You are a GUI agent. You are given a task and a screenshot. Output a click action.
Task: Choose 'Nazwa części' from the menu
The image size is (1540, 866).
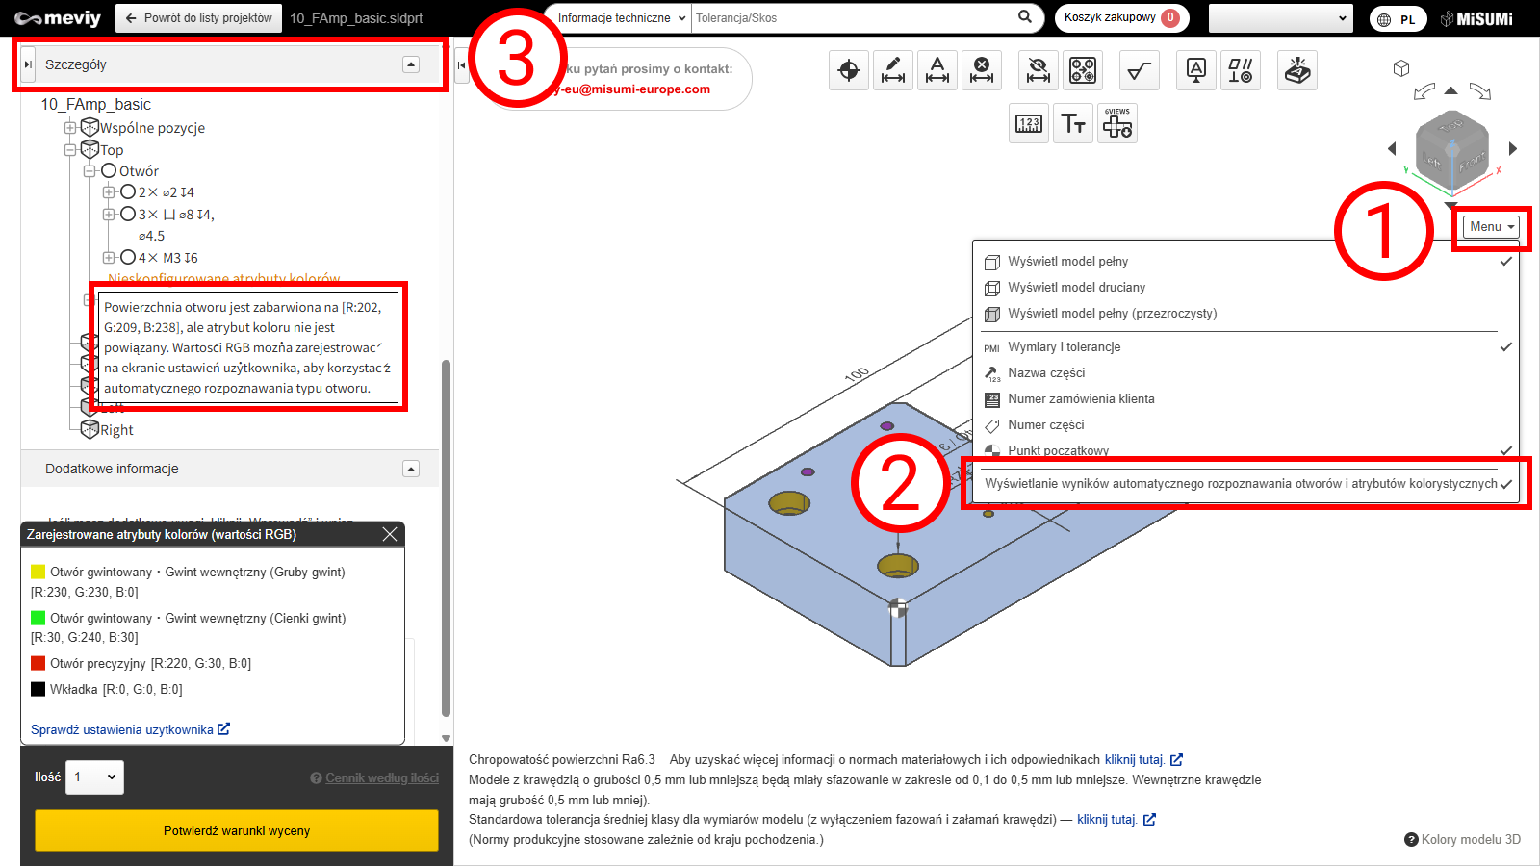[1046, 373]
